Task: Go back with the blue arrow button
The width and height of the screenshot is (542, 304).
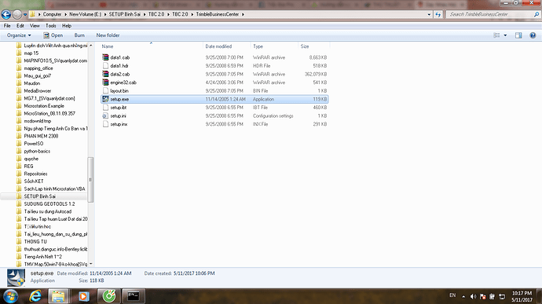Action: 5,14
